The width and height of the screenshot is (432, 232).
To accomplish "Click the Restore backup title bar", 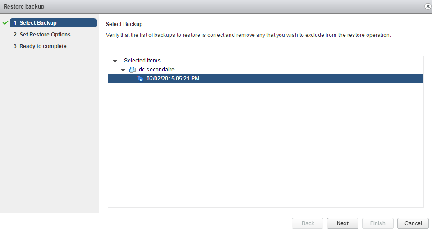I will click(x=180, y=6).
